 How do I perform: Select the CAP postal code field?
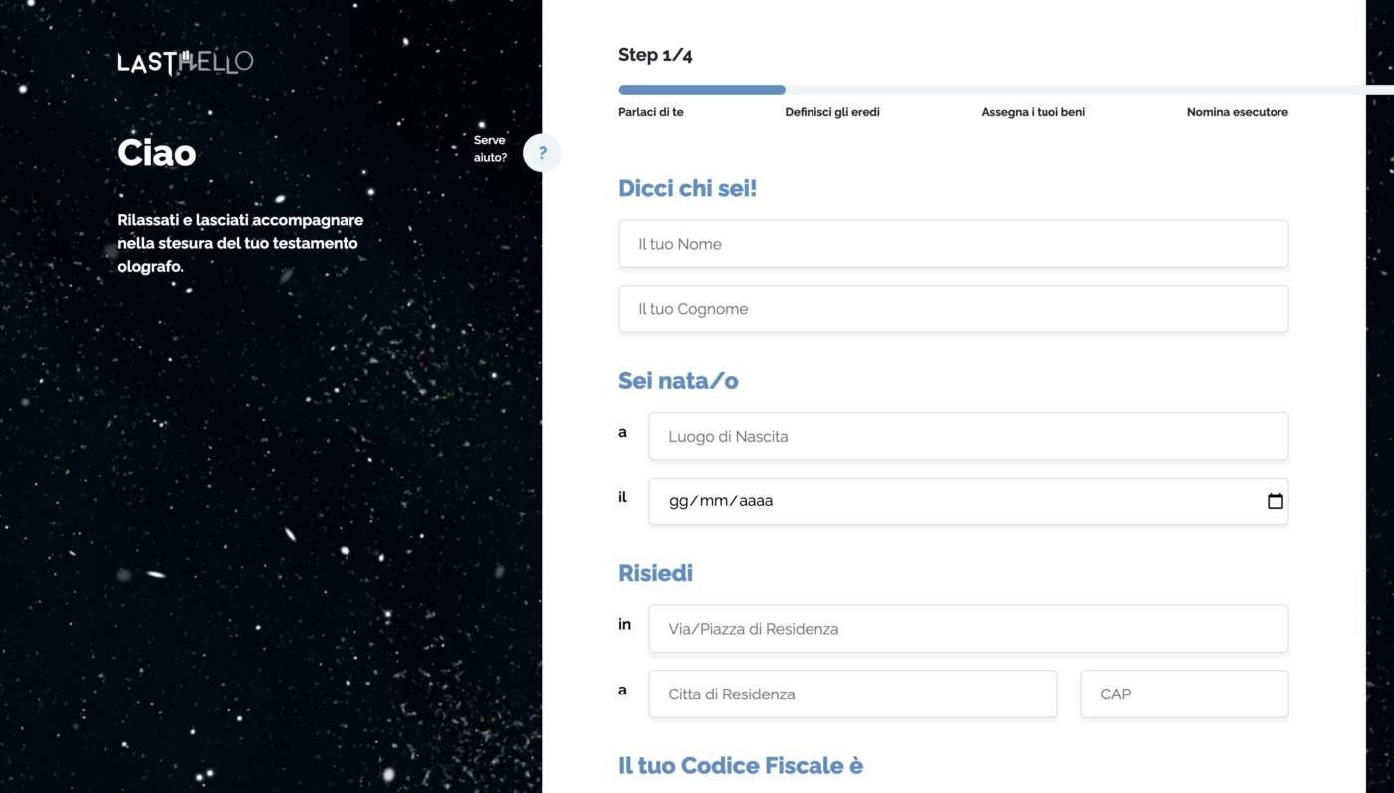[x=1184, y=694]
